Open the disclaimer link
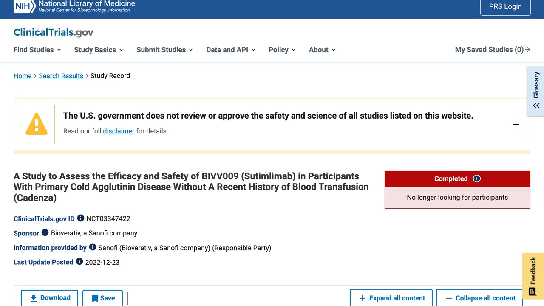Image resolution: width=544 pixels, height=306 pixels. 119,131
